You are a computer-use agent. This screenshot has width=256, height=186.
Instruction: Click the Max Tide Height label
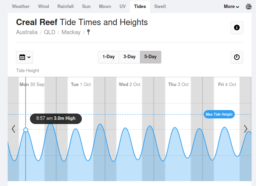(x=219, y=114)
